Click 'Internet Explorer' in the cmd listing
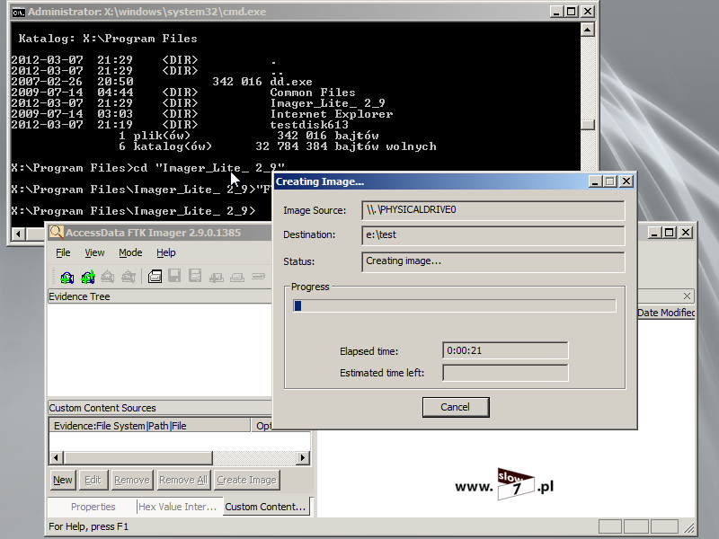Viewport: 719px width, 539px height. [332, 114]
